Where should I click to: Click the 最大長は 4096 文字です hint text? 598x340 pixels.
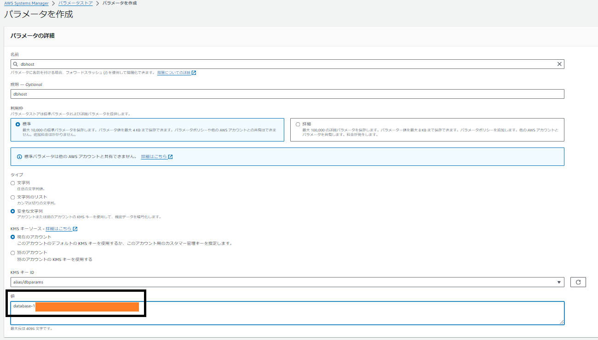31,329
